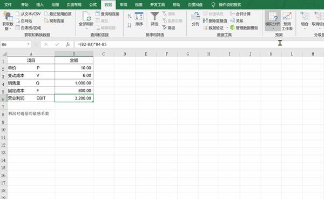
Task: Expand the 全部刷新 dropdown arrow
Action: [86, 29]
